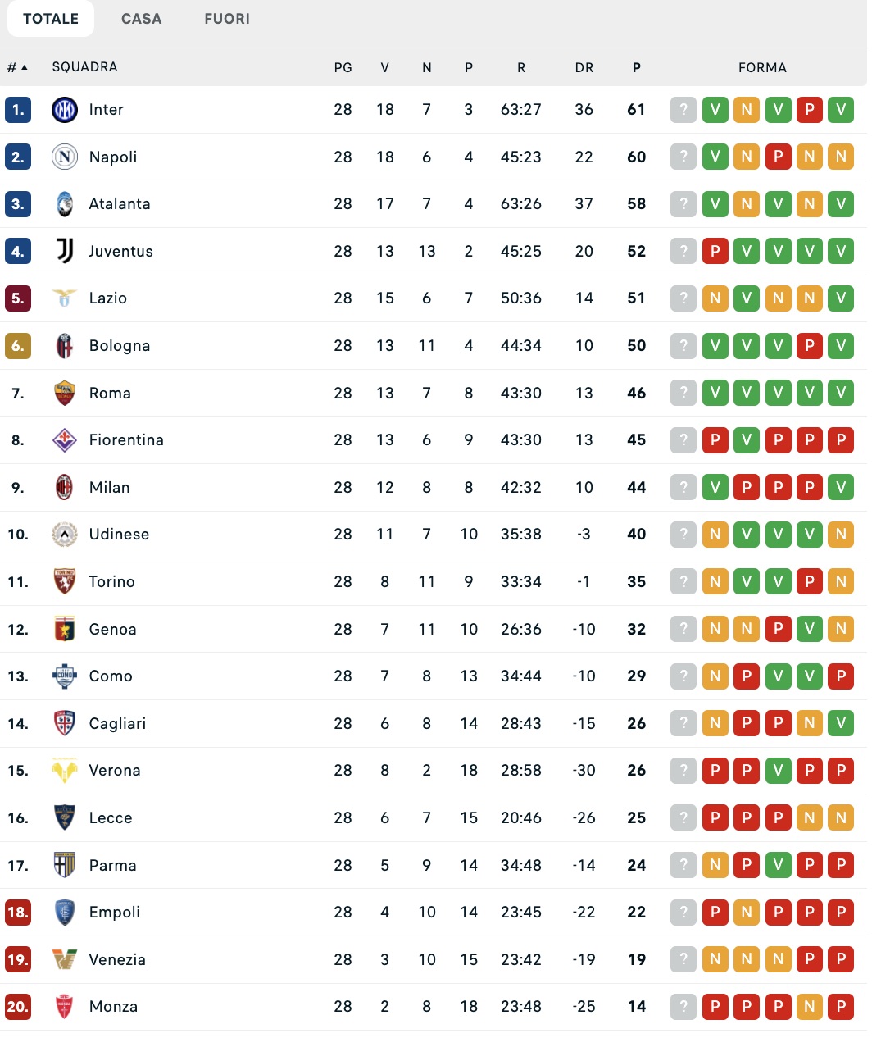Click the Bologna club crest

[x=65, y=346]
